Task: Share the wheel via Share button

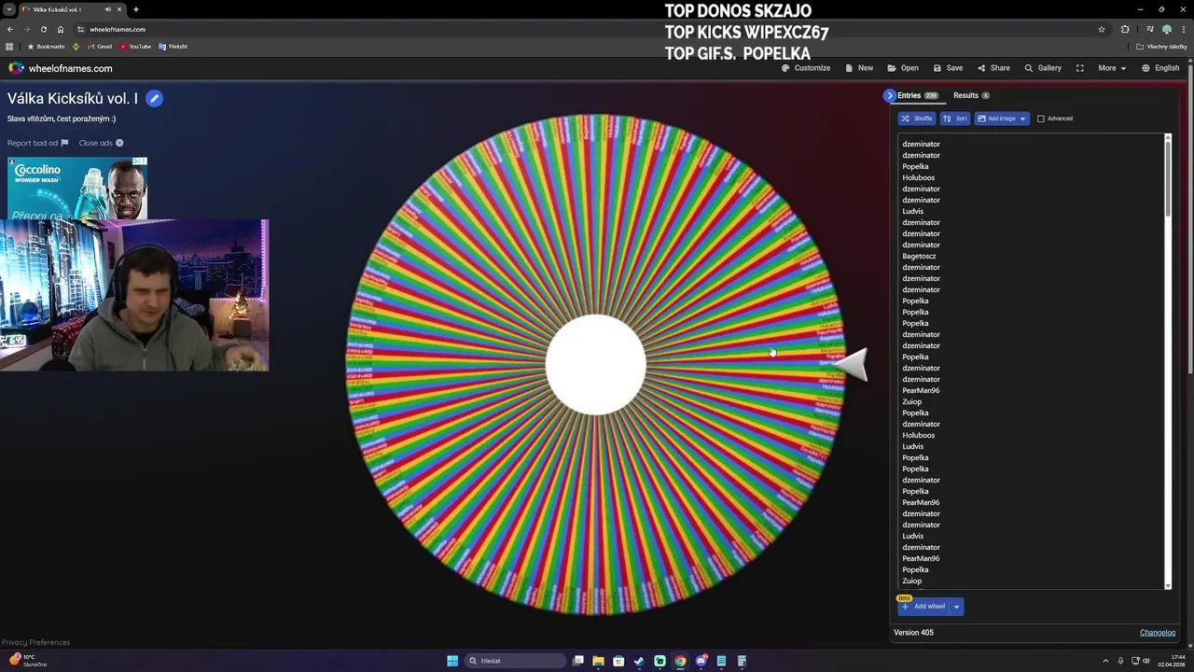Action: pos(993,68)
